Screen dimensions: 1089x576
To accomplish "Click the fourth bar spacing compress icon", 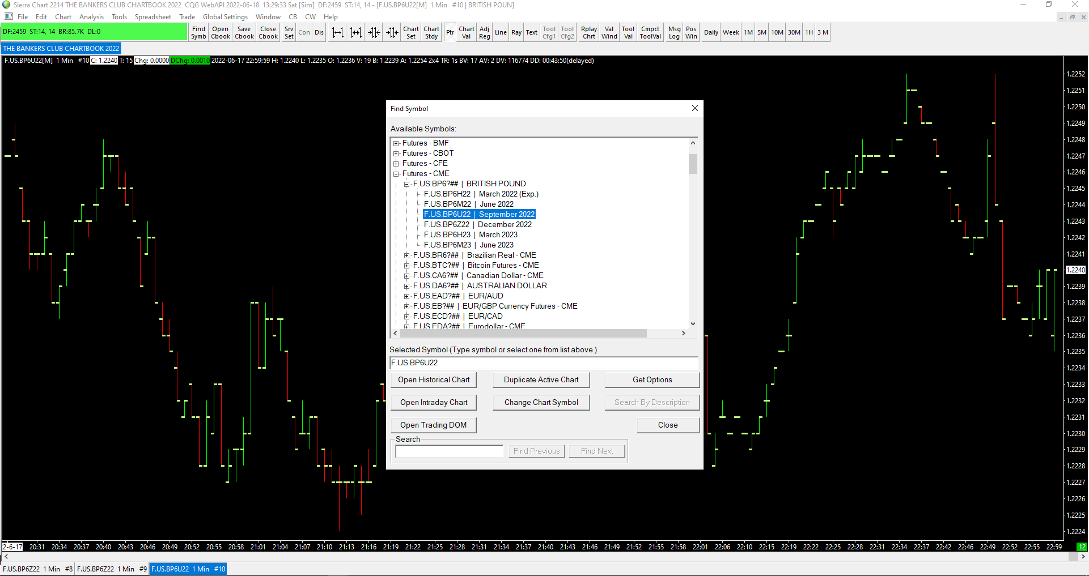I will [x=392, y=33].
